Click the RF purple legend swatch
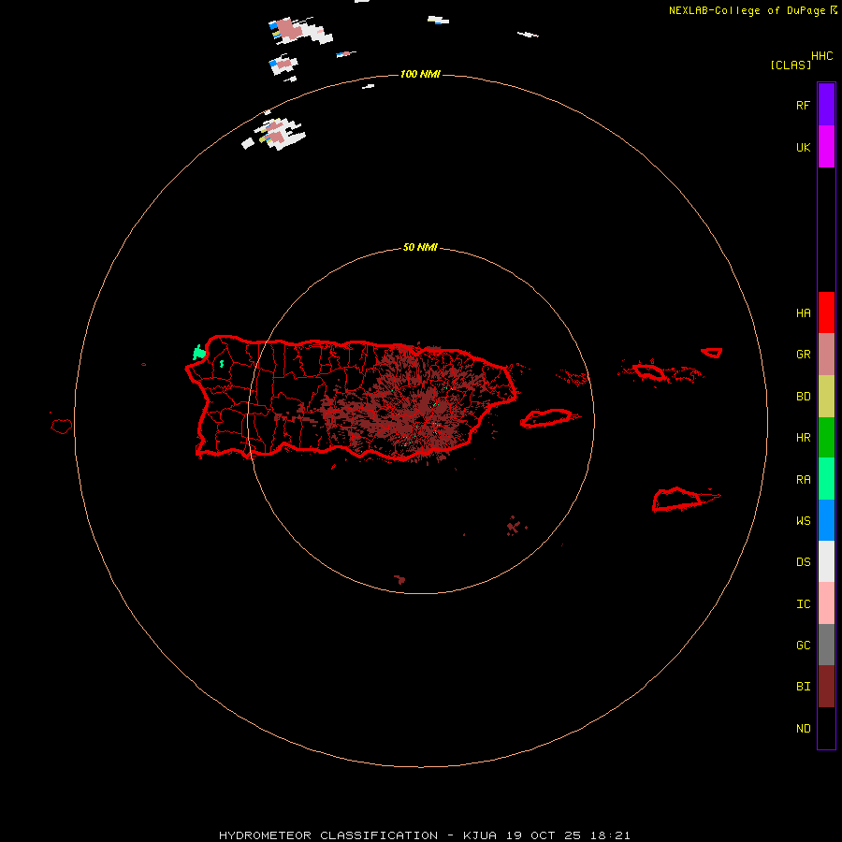This screenshot has width=842, height=842. [x=826, y=105]
